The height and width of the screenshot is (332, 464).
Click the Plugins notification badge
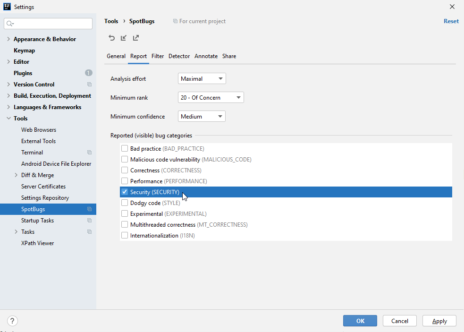pyautogui.click(x=88, y=73)
